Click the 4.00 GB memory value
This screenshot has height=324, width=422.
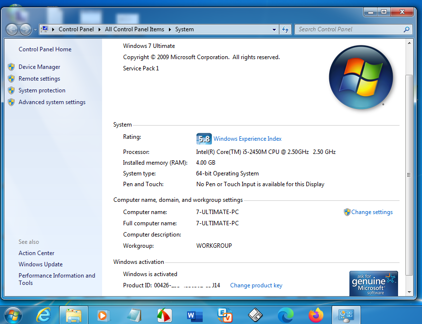point(206,163)
